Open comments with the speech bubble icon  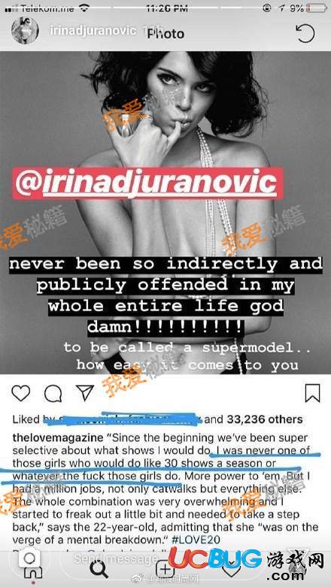pyautogui.click(x=53, y=393)
